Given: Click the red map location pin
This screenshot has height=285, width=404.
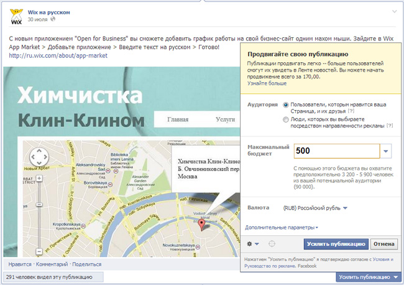Looking at the screenshot, I should (x=202, y=225).
